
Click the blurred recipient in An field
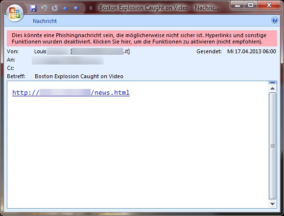[68, 60]
